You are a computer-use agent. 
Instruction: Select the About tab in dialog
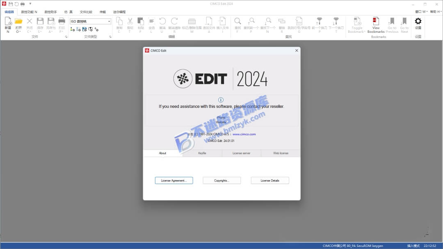click(163, 153)
